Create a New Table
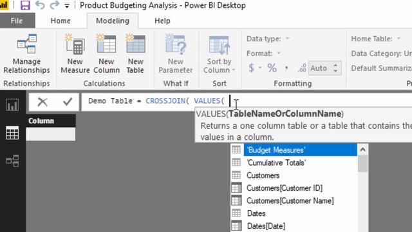412x232 pixels. (x=135, y=54)
